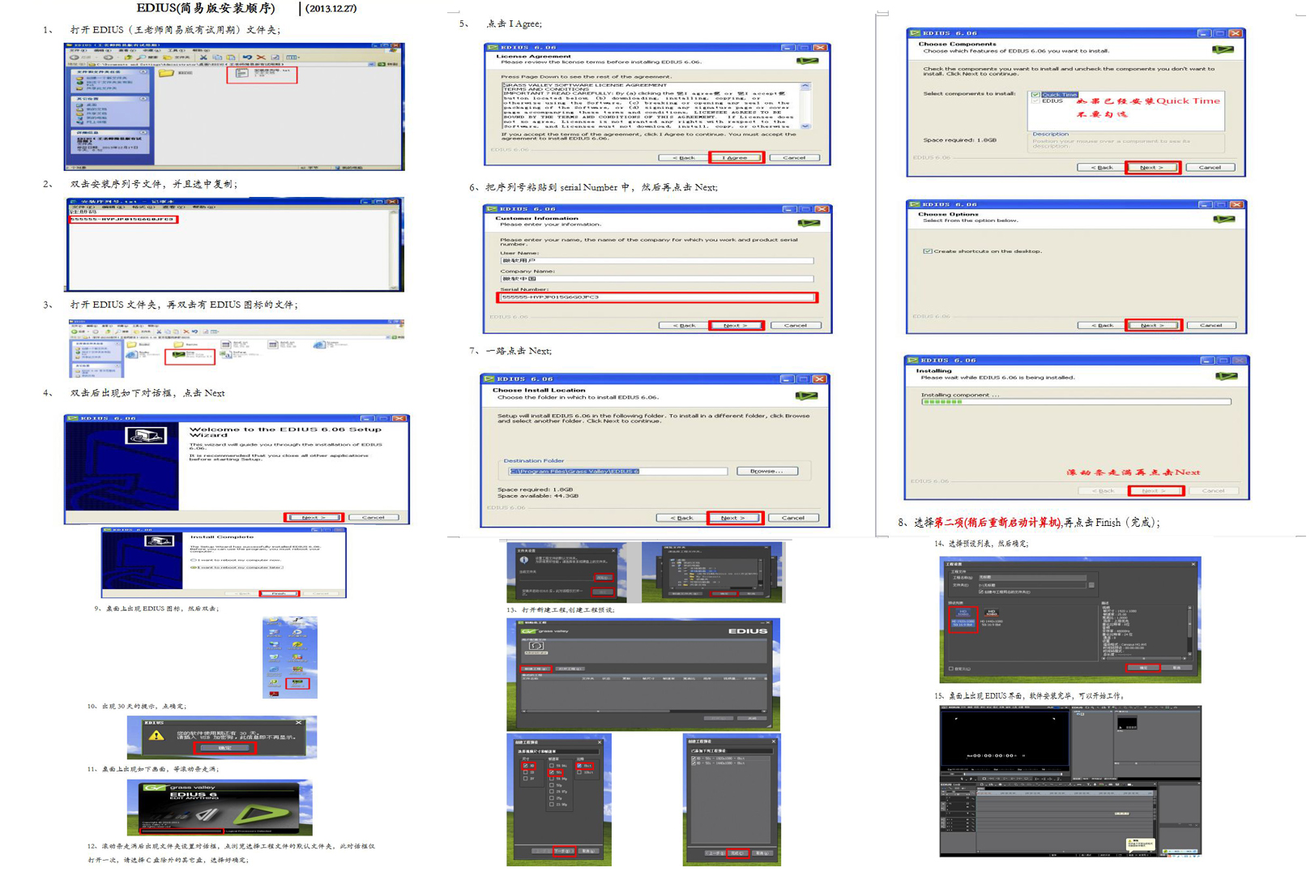
Task: Click the serial number text in Notepad
Action: pyautogui.click(x=122, y=219)
